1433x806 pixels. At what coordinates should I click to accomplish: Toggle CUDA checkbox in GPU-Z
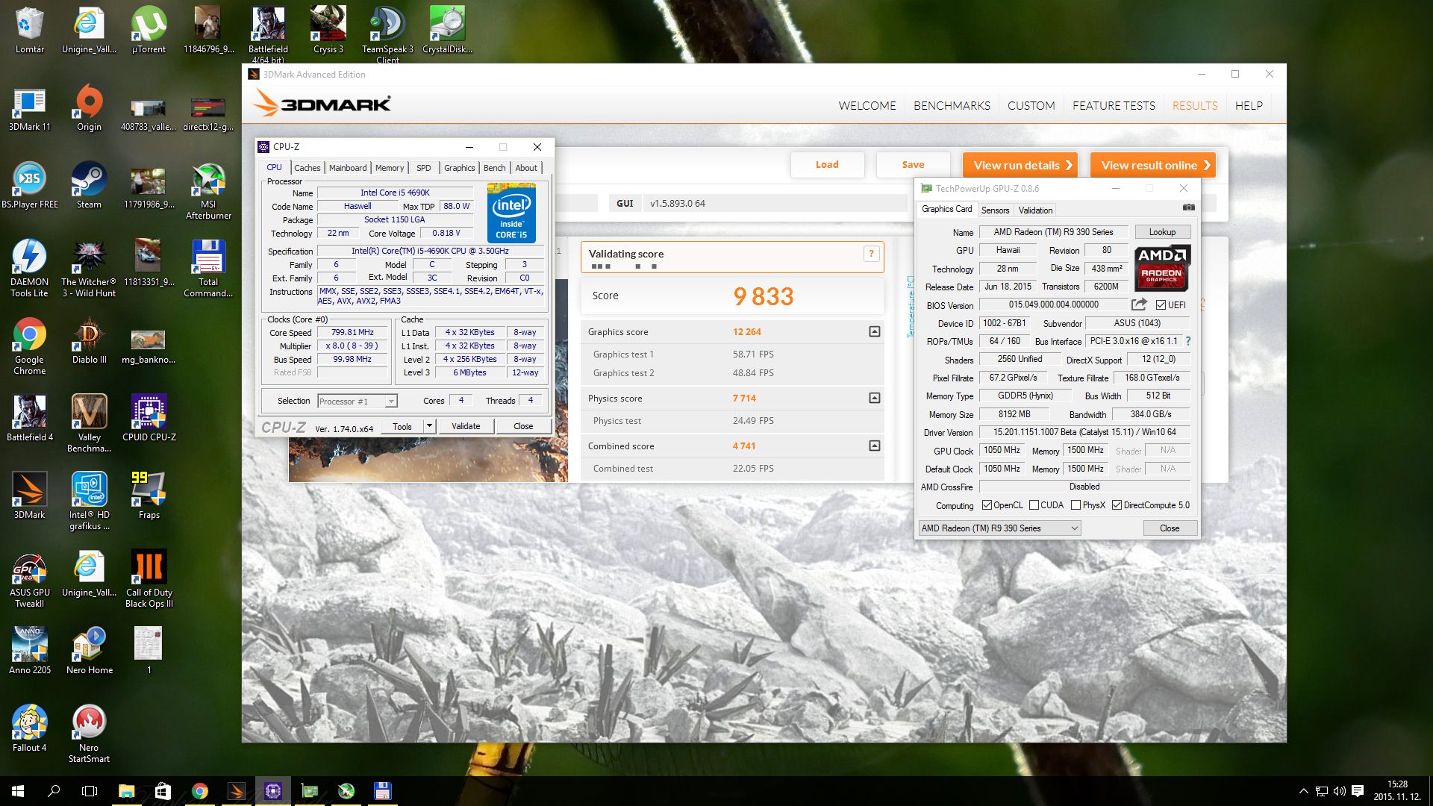[x=1034, y=505]
